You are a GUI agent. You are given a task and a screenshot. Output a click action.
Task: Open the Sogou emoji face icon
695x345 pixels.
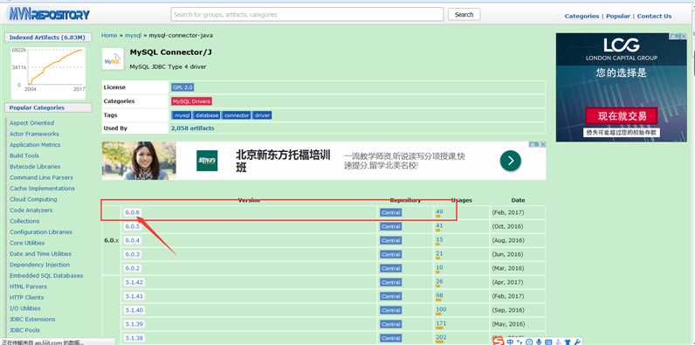point(529,342)
